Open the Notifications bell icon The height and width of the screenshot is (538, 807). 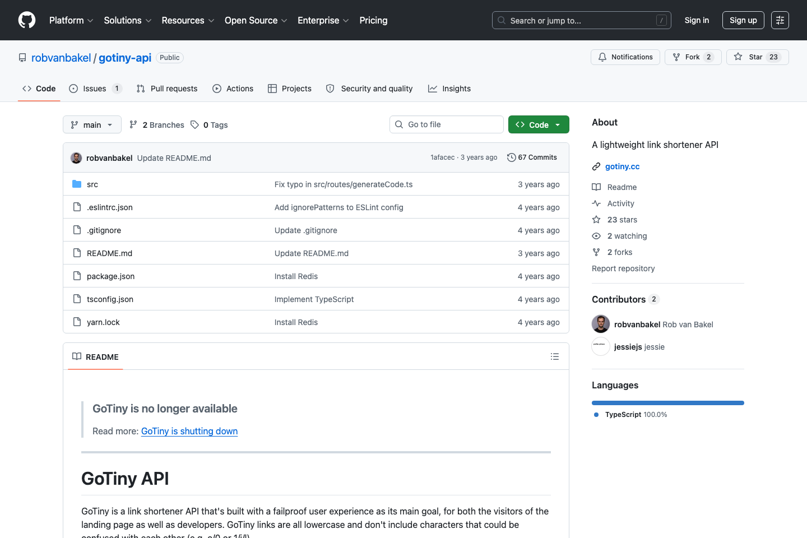point(602,57)
